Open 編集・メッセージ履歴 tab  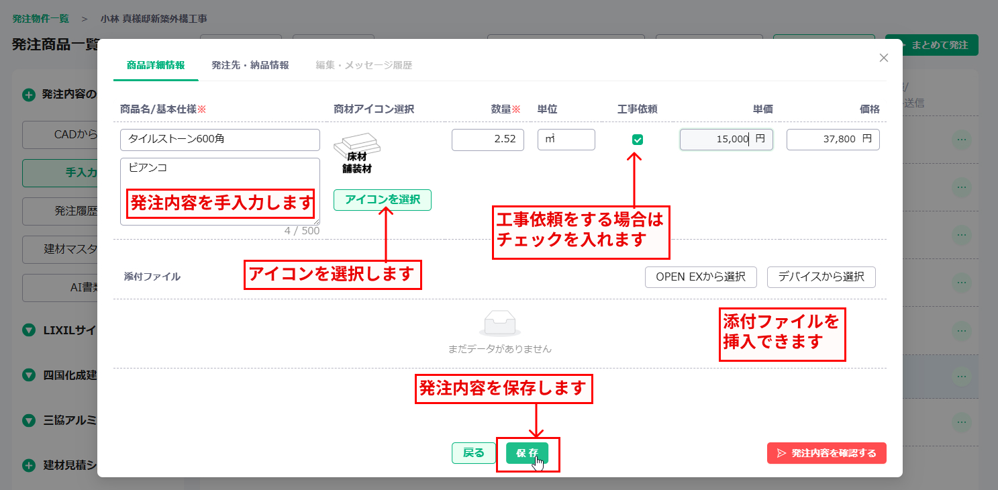click(364, 65)
